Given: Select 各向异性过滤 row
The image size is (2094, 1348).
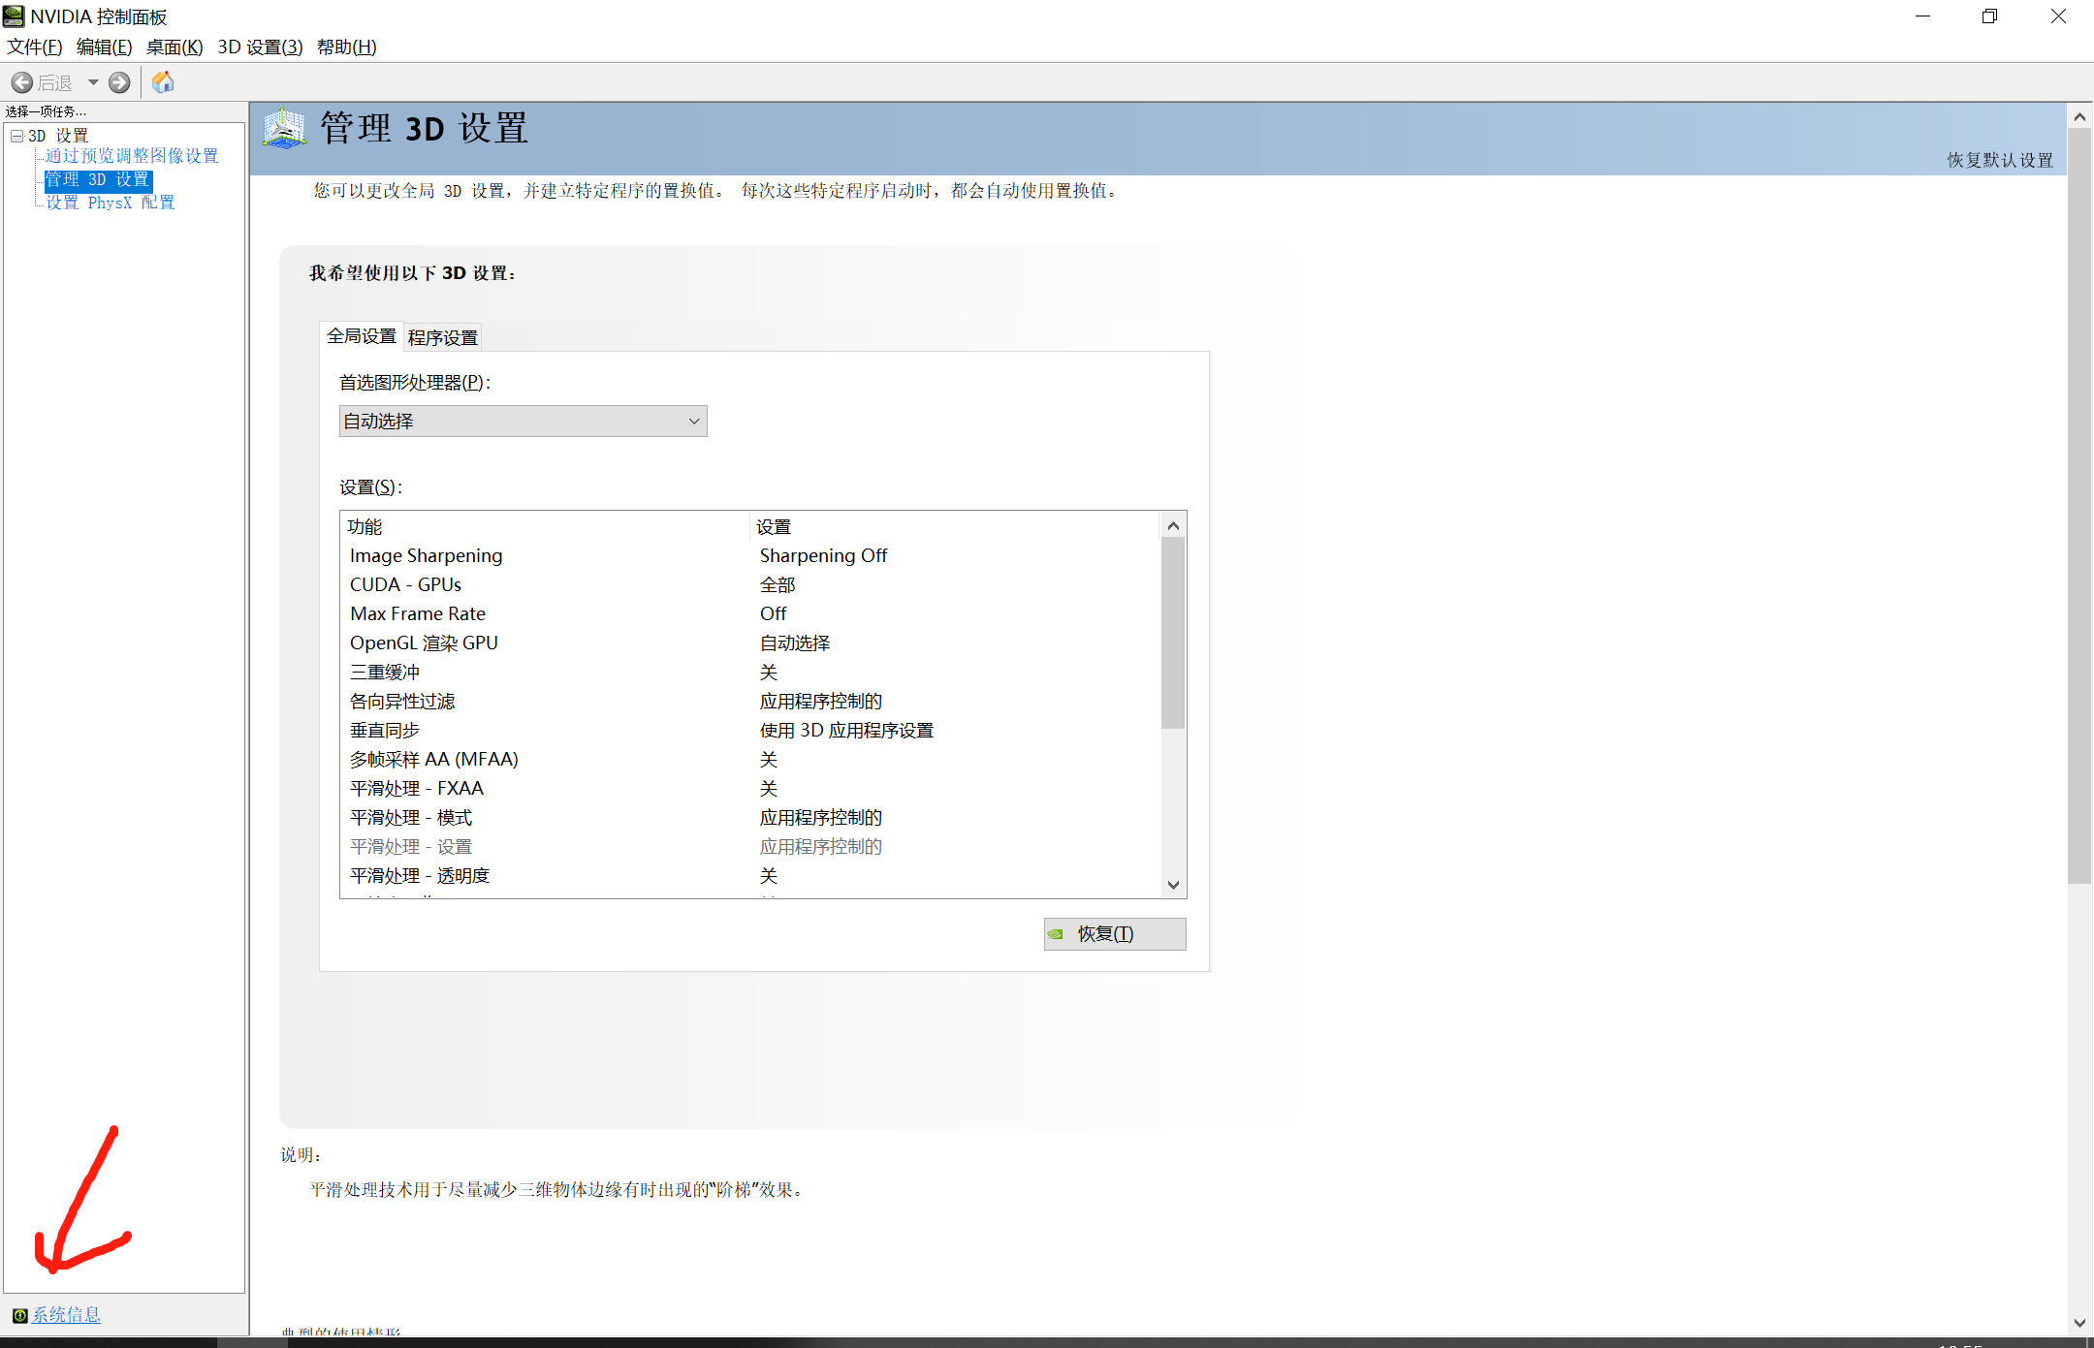Looking at the screenshot, I should [x=750, y=701].
